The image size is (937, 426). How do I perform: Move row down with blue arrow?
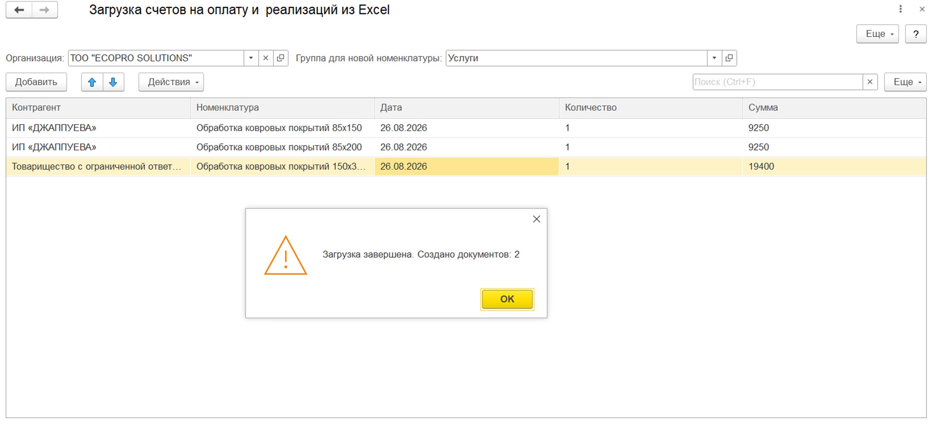click(x=113, y=82)
